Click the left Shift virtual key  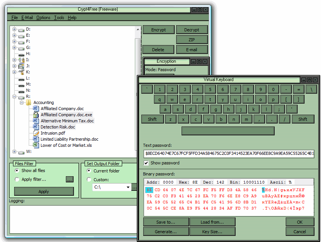tap(152, 119)
